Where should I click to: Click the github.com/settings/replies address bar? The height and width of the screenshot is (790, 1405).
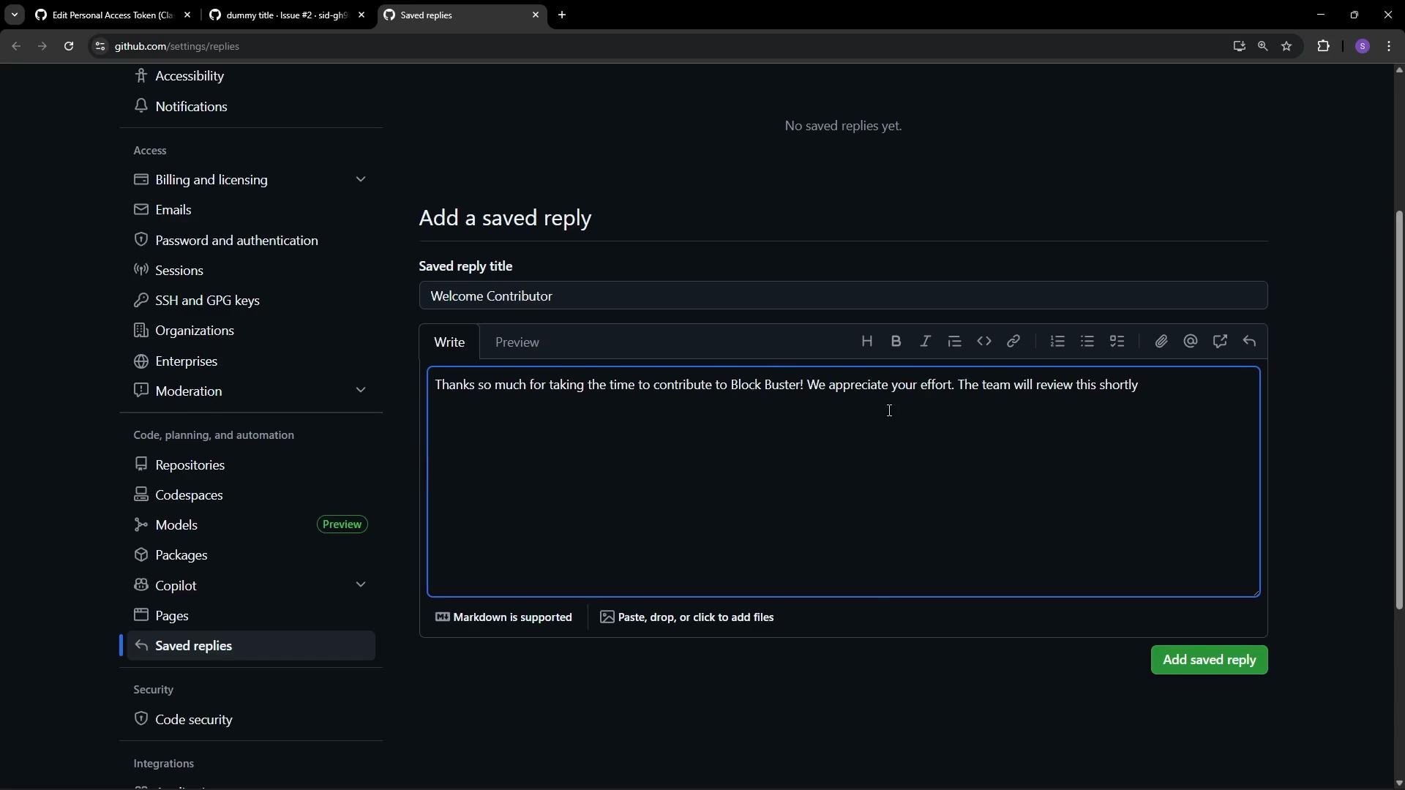(659, 46)
